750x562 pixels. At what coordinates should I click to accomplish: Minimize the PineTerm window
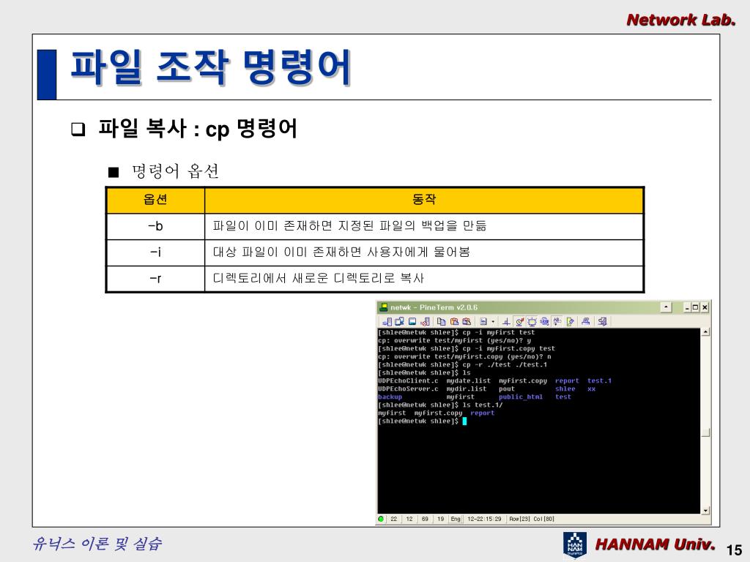click(x=687, y=308)
